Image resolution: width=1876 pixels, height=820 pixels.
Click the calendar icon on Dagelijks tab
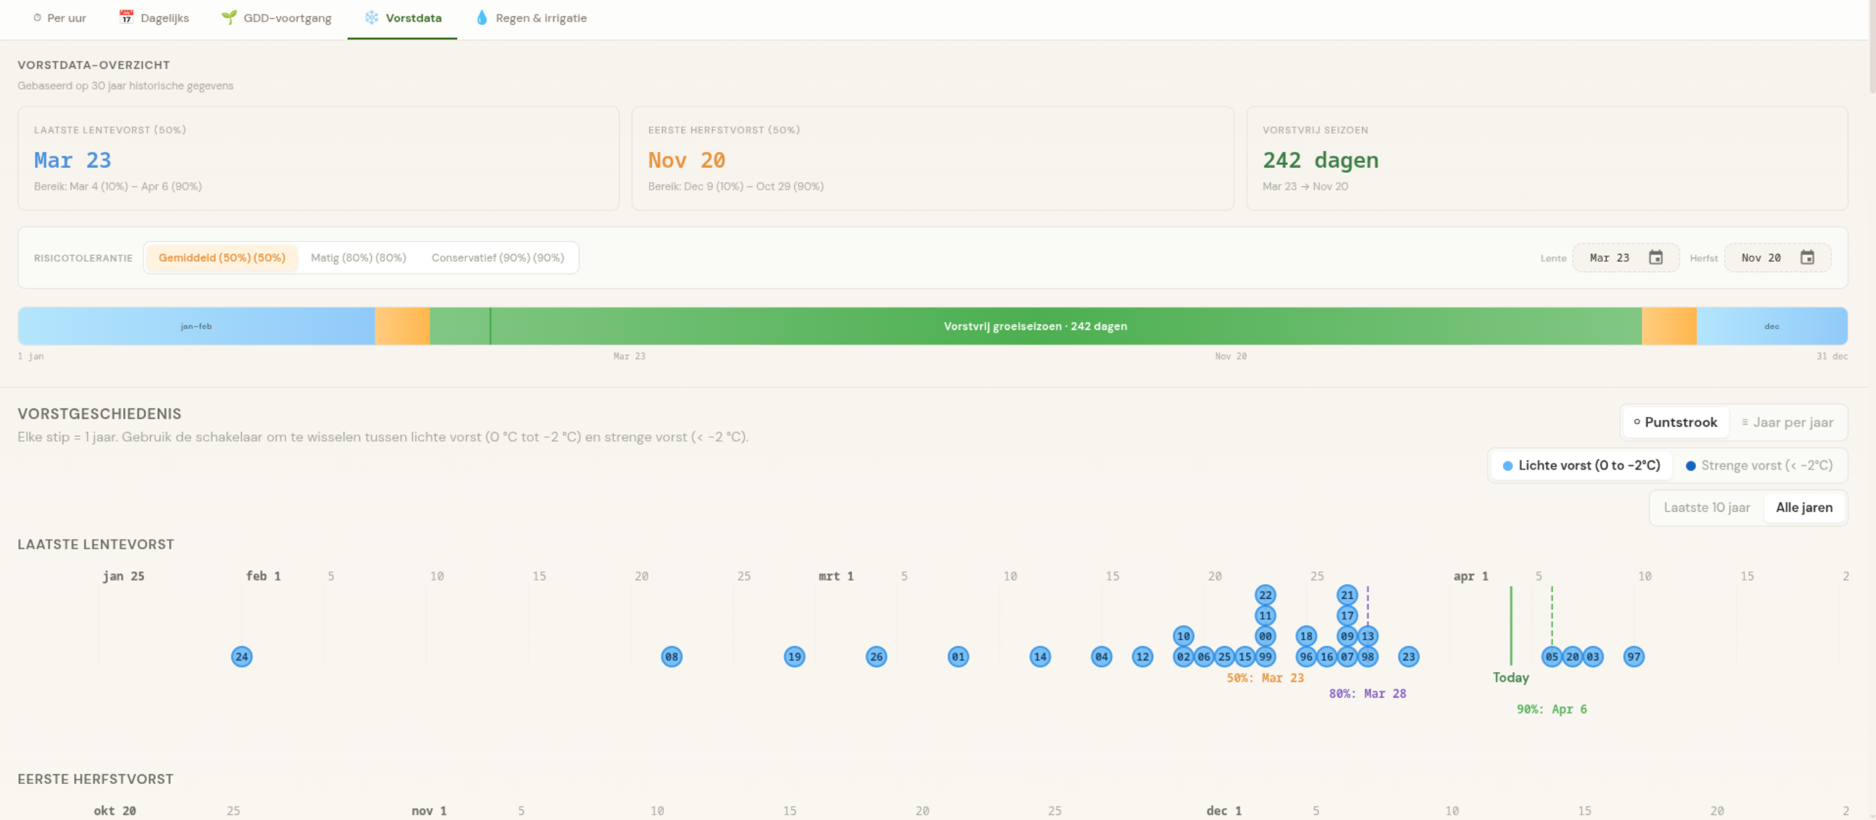[x=126, y=18]
